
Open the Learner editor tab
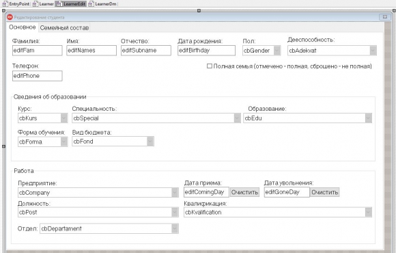tap(43, 4)
